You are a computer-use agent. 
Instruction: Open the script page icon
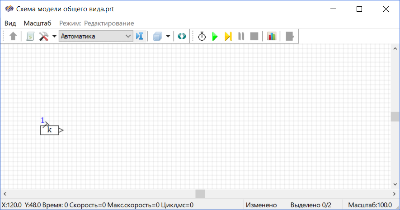pyautogui.click(x=30, y=37)
